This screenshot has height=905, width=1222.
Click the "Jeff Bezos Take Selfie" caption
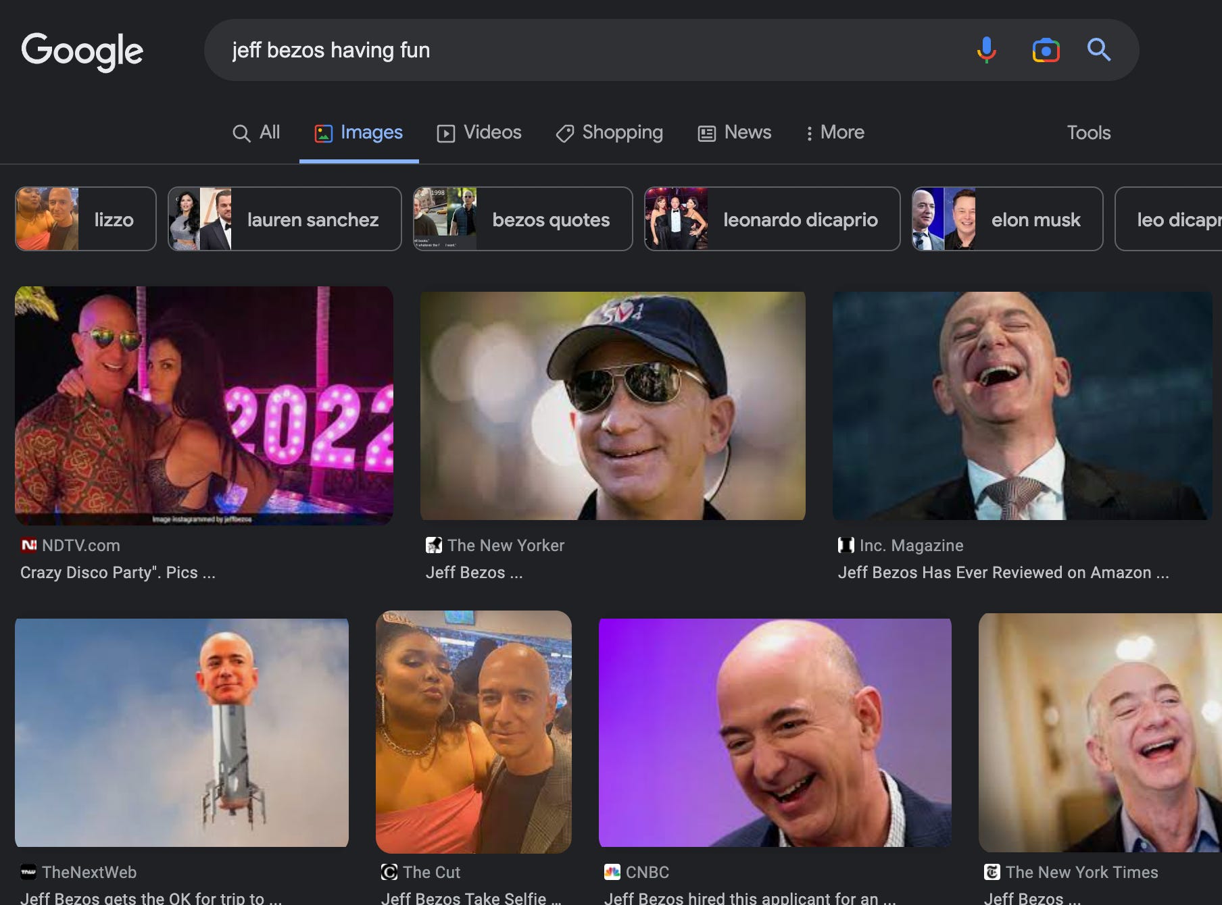pyautogui.click(x=471, y=898)
